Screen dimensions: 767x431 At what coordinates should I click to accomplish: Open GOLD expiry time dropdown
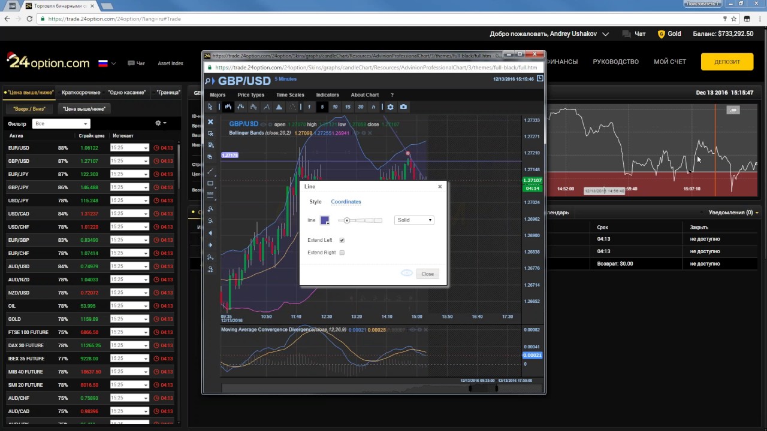tap(129, 319)
